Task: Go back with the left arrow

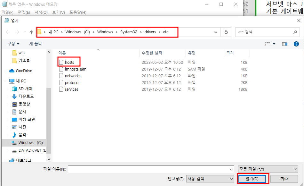Action: pyautogui.click(x=8, y=32)
